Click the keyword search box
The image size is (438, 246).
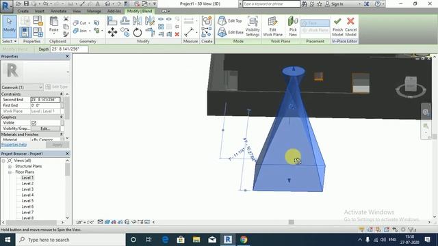(271, 4)
